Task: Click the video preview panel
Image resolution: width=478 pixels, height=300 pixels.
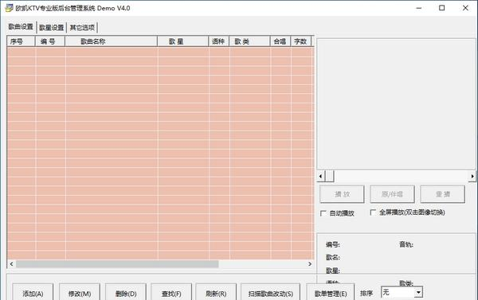Action: pyautogui.click(x=396, y=104)
